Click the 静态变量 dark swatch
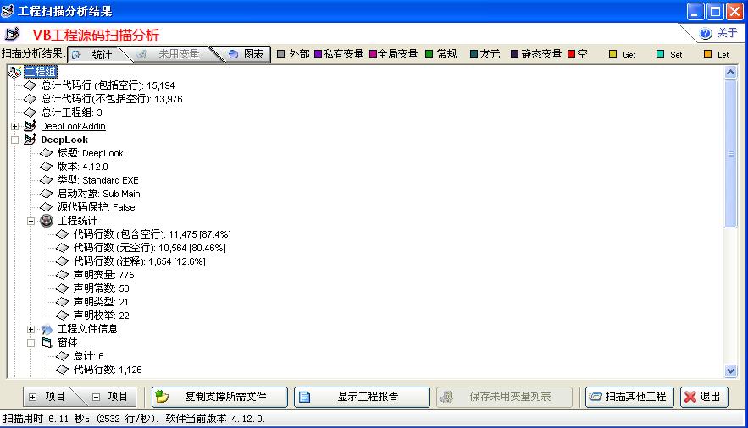 point(514,54)
